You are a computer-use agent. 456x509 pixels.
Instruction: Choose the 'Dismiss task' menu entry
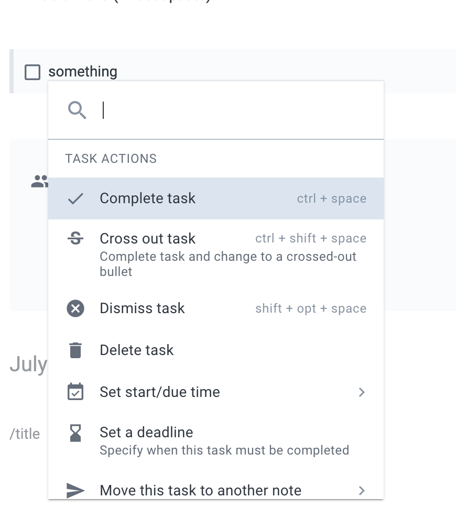click(x=142, y=308)
